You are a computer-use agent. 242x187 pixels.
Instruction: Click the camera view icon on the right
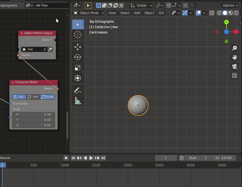(235, 67)
